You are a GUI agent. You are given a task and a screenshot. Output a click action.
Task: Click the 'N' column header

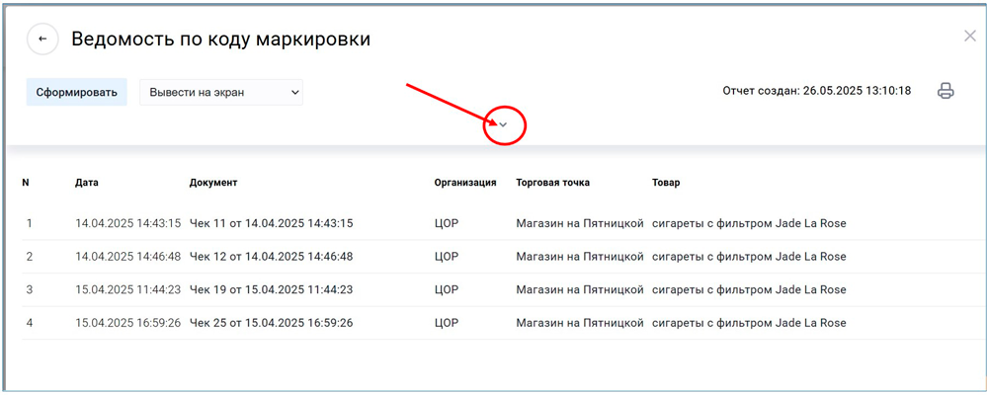click(26, 183)
